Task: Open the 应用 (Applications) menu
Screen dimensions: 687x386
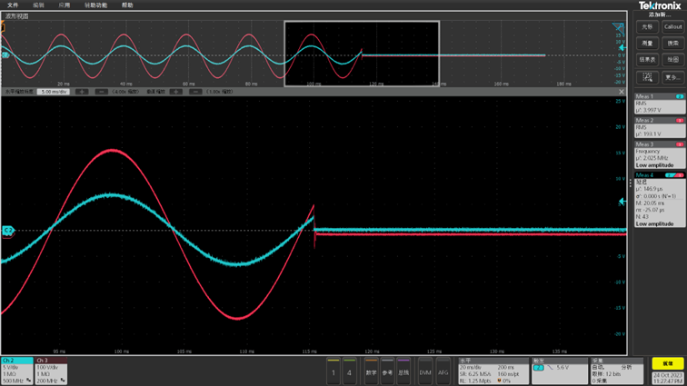Action: (x=64, y=5)
